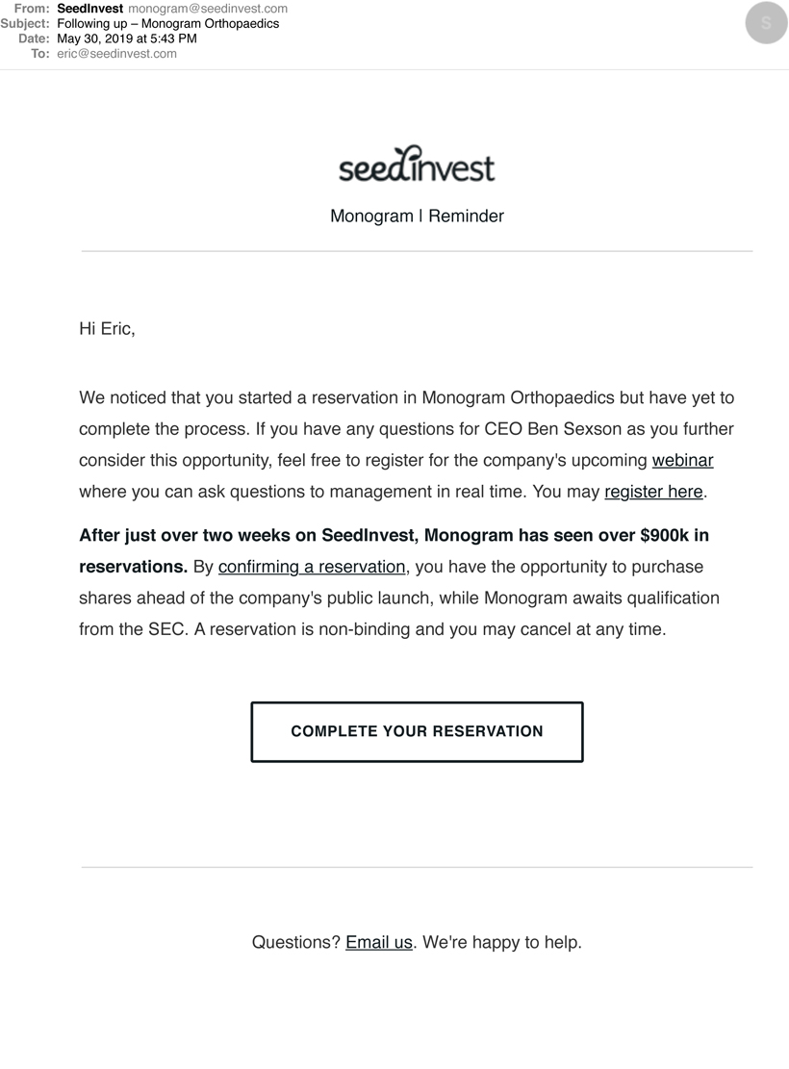789x1069 pixels.
Task: Click the "From:" header label
Action: [x=32, y=9]
